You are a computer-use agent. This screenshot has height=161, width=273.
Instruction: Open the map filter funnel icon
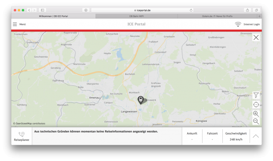(x=256, y=95)
